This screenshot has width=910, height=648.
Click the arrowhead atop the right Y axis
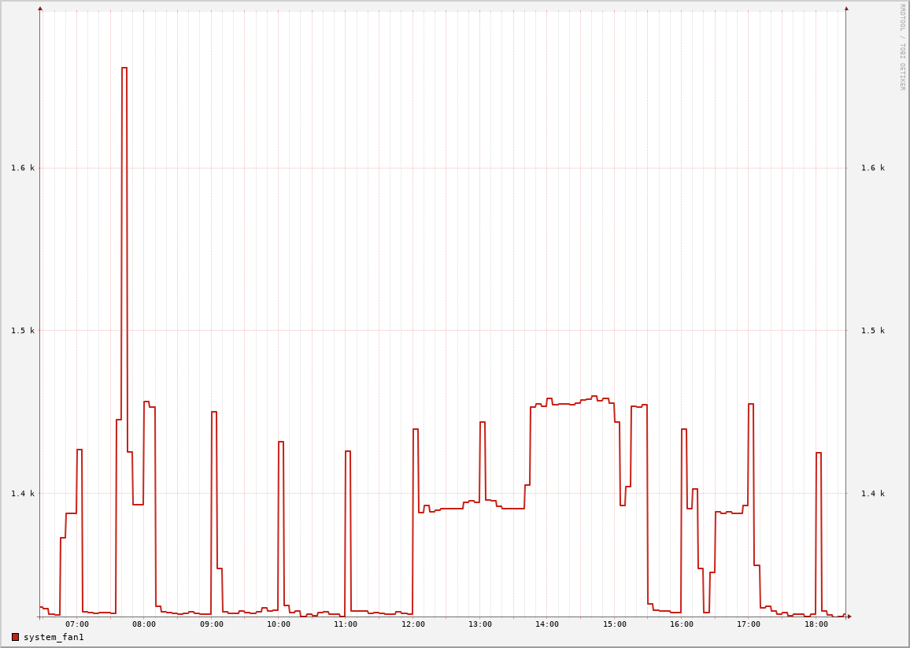tap(846, 9)
